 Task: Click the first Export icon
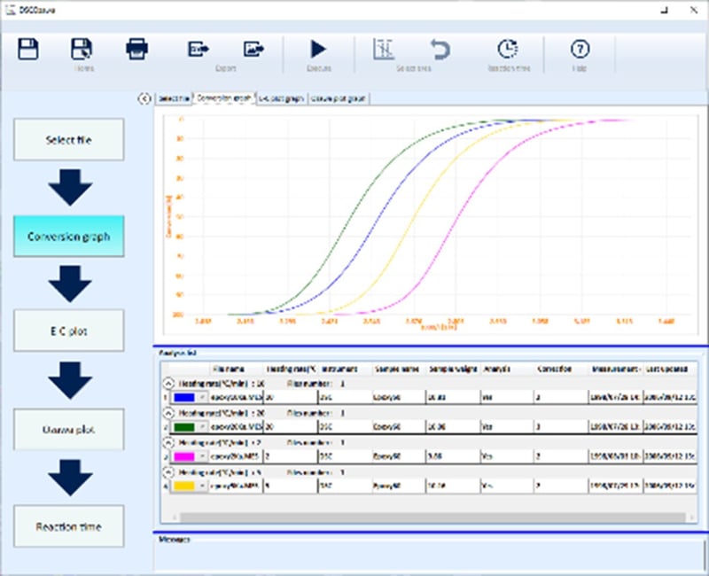point(198,49)
